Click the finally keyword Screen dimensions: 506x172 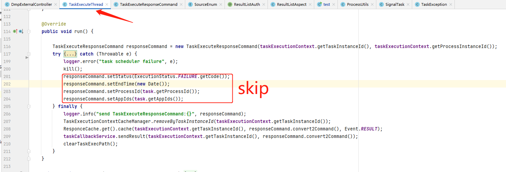(68, 106)
